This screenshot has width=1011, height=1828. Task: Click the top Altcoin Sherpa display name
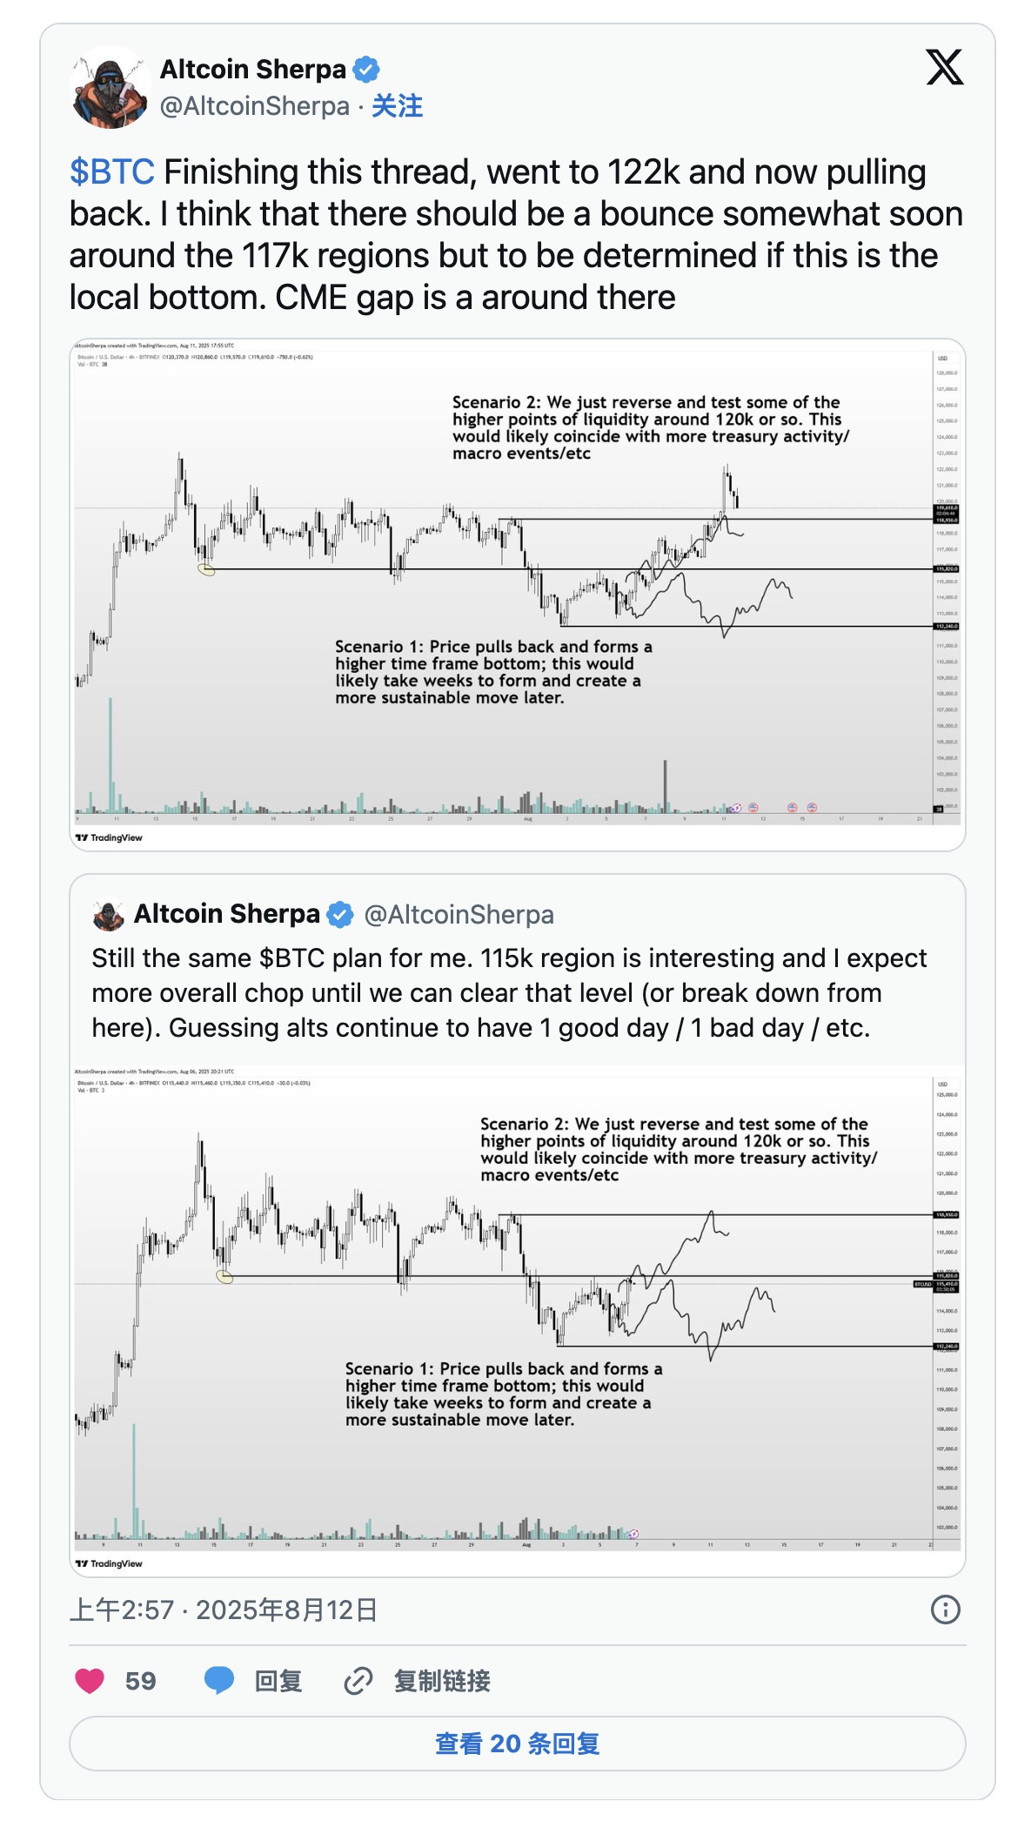(253, 69)
